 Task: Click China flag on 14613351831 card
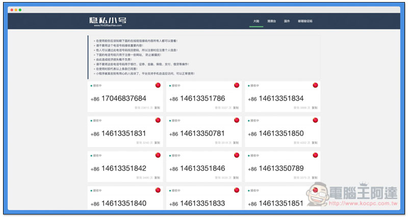pos(158,120)
